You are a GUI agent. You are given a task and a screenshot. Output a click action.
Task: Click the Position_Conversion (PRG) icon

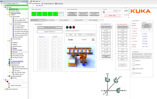pyautogui.click(x=13, y=35)
